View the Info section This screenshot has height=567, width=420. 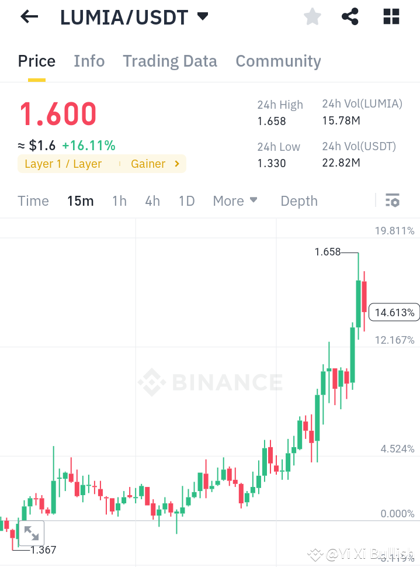(89, 61)
